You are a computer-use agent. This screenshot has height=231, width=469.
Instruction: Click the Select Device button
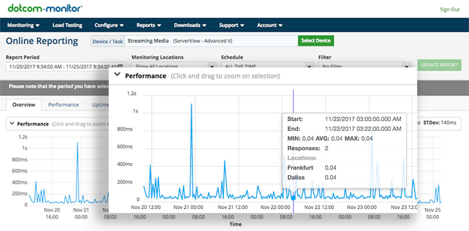[316, 41]
